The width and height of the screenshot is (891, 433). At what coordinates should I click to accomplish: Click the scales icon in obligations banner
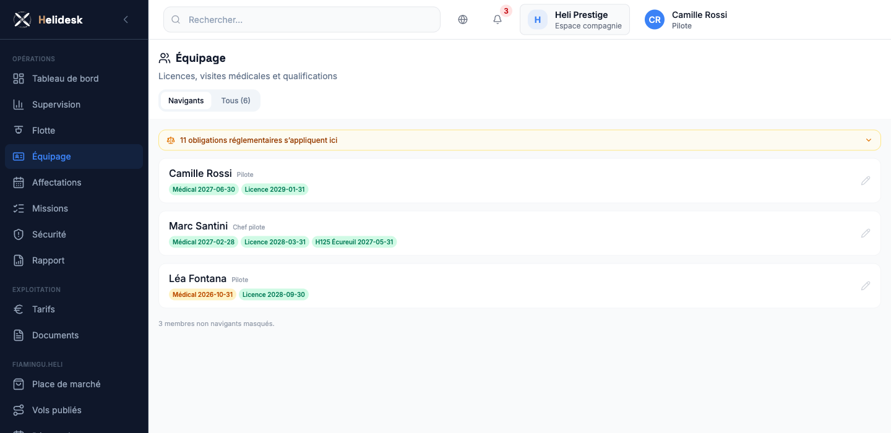click(x=171, y=140)
